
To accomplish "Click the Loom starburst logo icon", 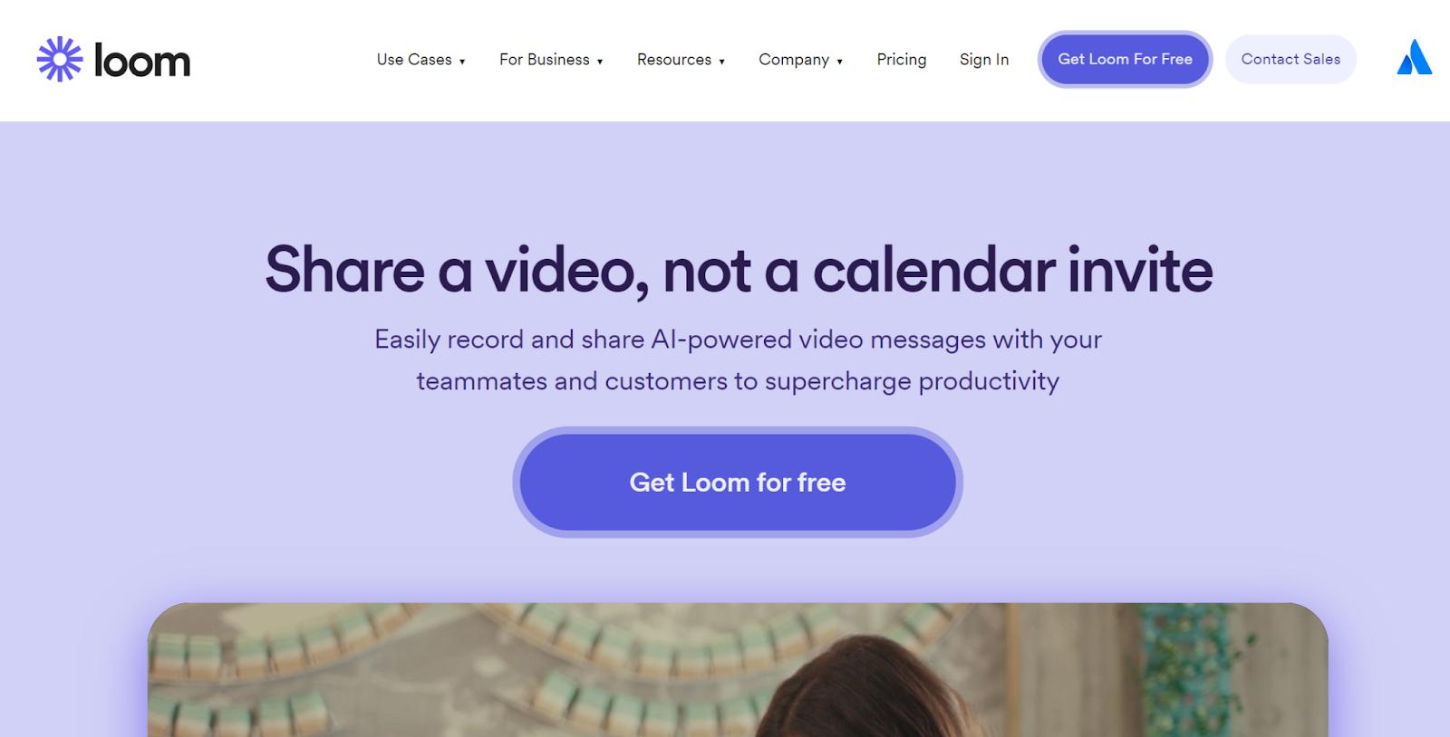I will click(60, 60).
